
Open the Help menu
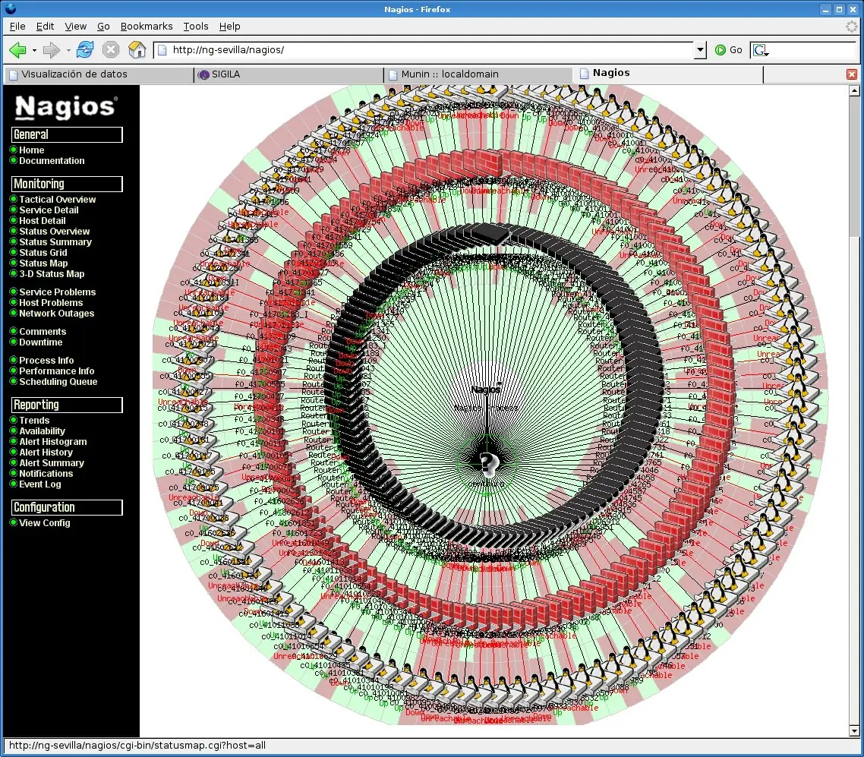click(229, 27)
